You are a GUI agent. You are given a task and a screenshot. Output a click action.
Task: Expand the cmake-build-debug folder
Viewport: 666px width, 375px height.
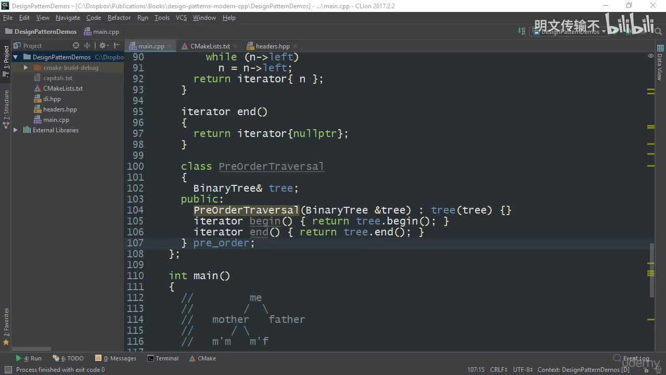coord(26,68)
